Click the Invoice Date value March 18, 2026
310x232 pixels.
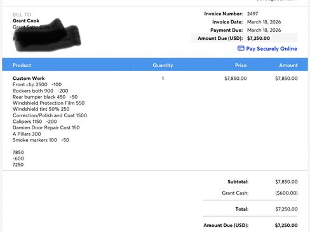click(x=264, y=22)
